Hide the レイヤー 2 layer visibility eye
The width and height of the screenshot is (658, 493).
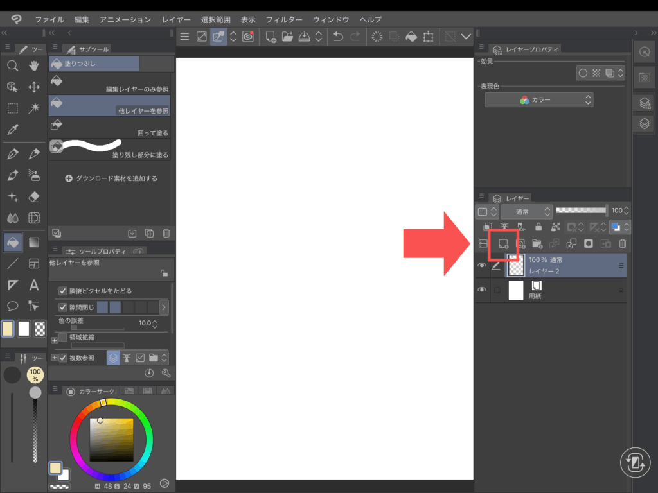[482, 266]
